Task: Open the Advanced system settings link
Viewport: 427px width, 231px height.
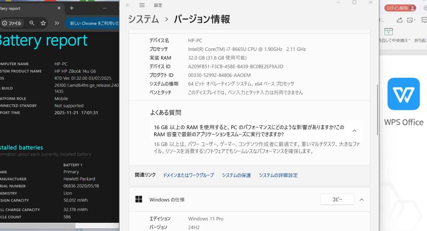Action: coord(278,175)
